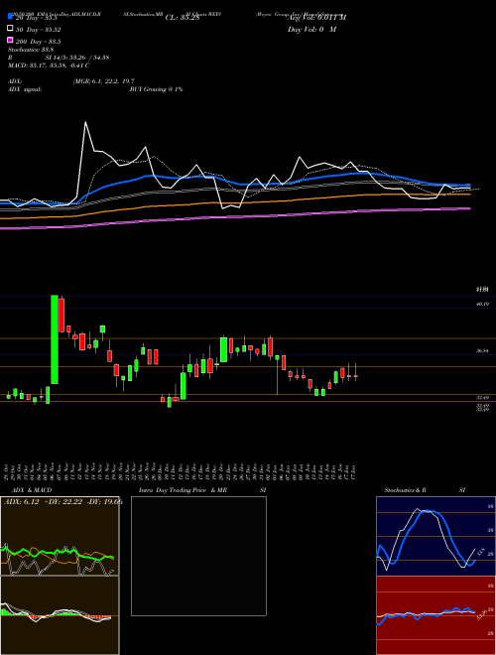Click the white 50 Day legend swatch
The width and height of the screenshot is (496, 655).
pyautogui.click(x=10, y=29)
